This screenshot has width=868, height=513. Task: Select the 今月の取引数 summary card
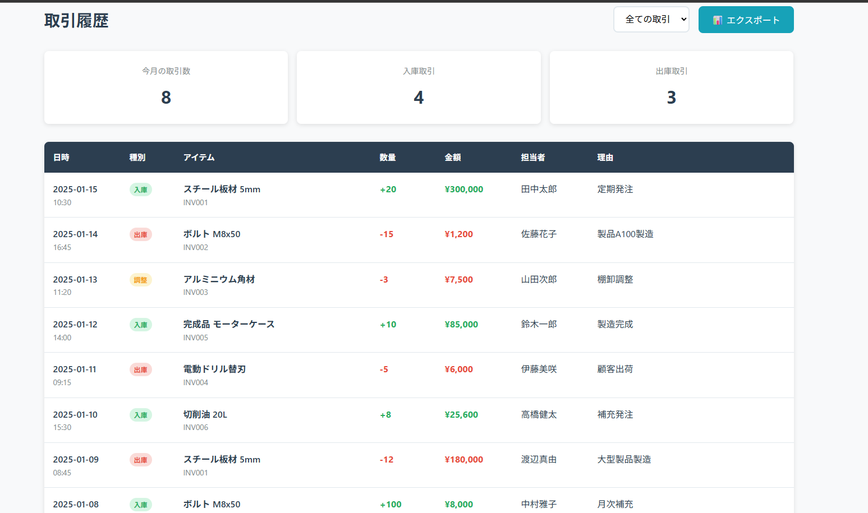(x=166, y=87)
